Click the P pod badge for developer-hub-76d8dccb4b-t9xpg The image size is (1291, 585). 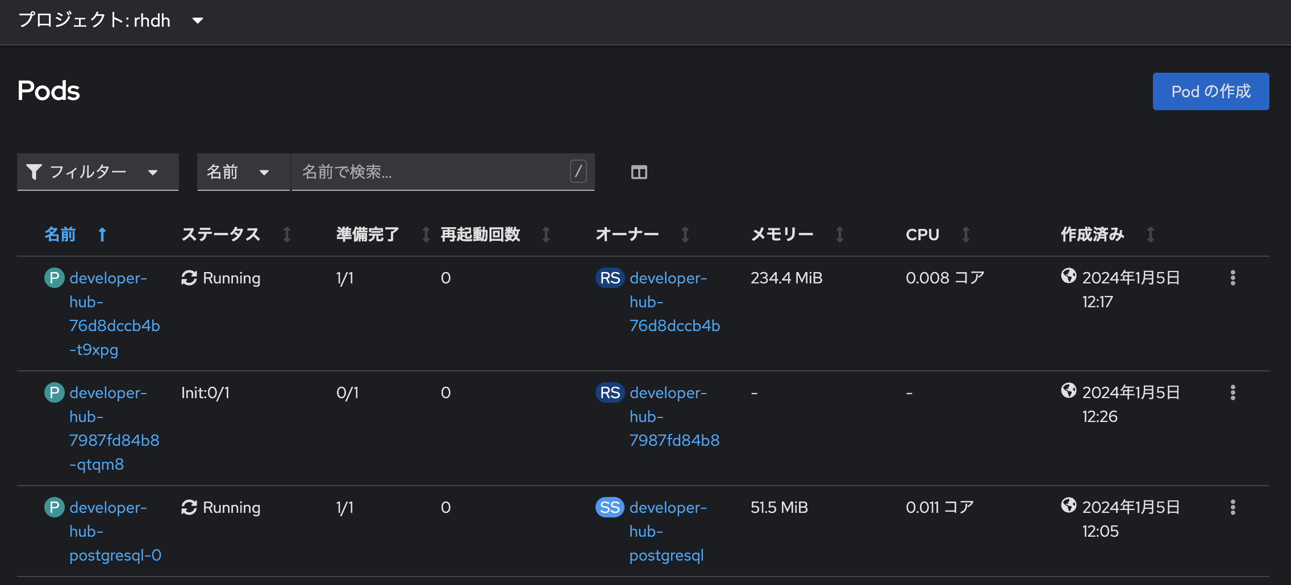point(54,278)
